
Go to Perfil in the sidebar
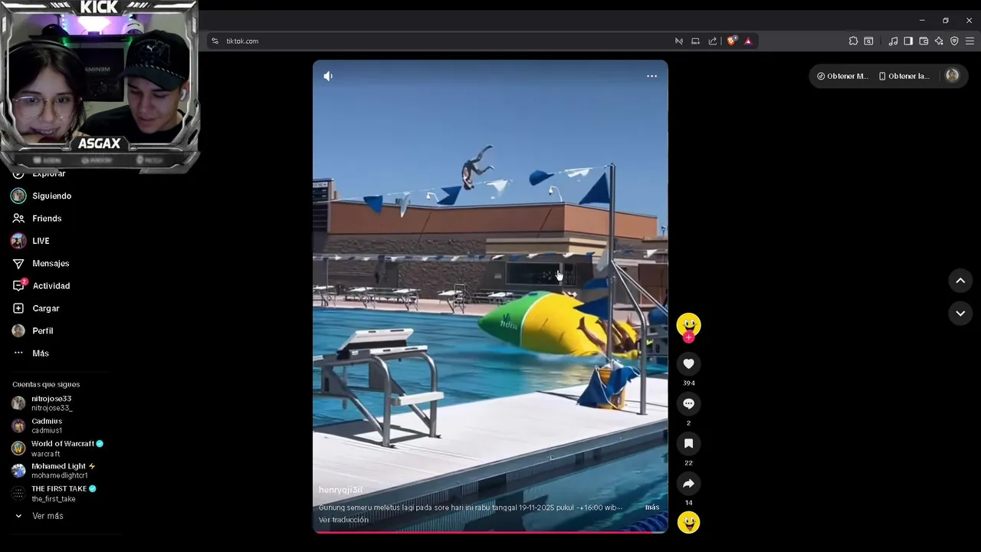pos(43,330)
